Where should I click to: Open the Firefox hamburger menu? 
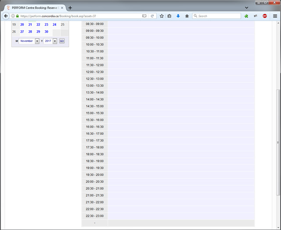coord(275,16)
